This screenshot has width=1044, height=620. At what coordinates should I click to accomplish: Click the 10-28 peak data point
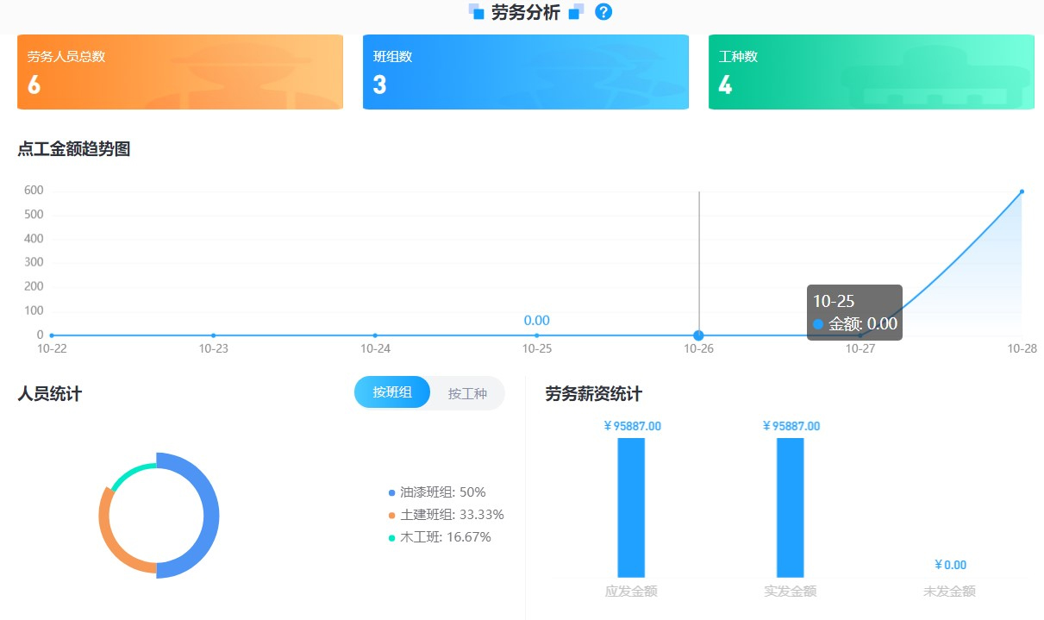pos(1022,191)
